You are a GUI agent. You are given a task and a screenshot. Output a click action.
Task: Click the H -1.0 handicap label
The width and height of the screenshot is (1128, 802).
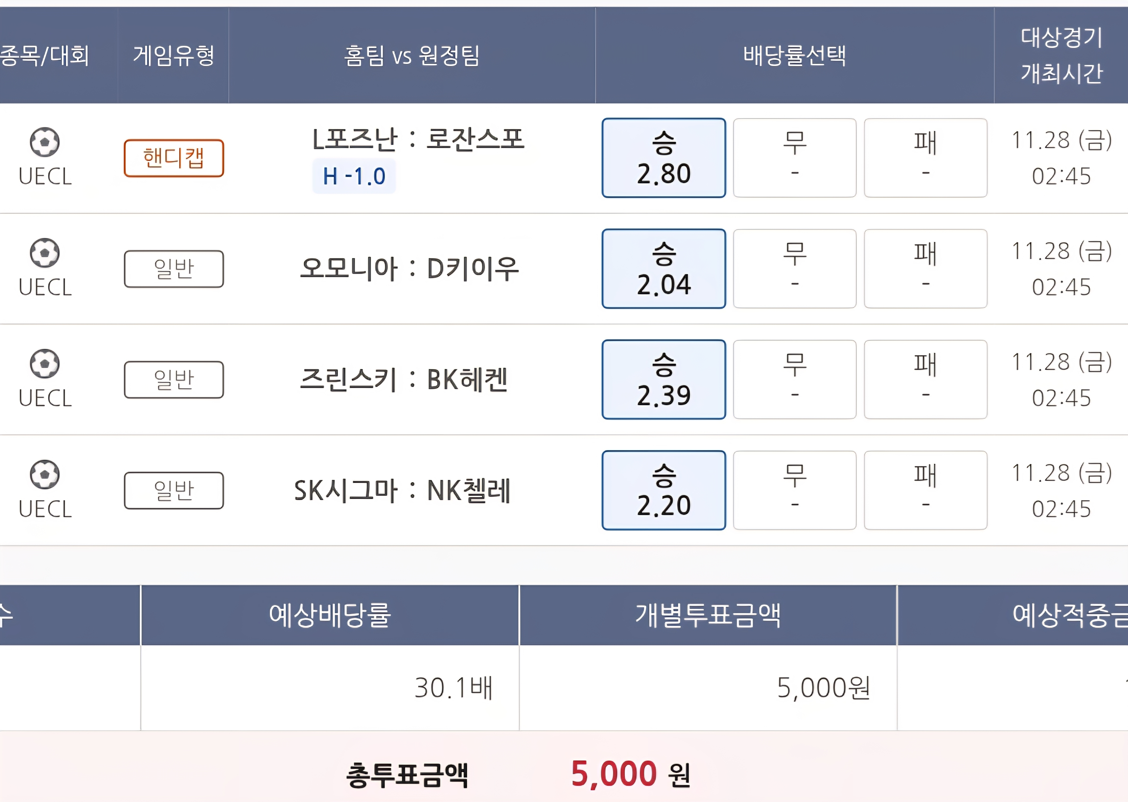[354, 176]
